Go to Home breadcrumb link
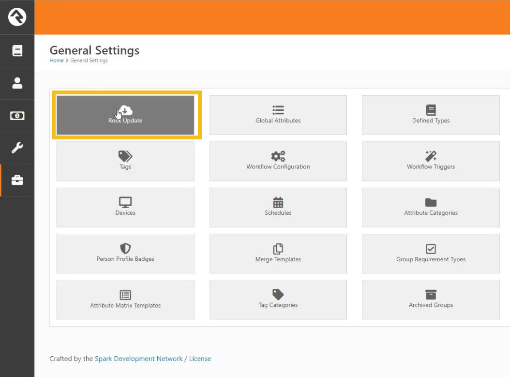Viewport: 510px width, 377px height. pos(56,60)
